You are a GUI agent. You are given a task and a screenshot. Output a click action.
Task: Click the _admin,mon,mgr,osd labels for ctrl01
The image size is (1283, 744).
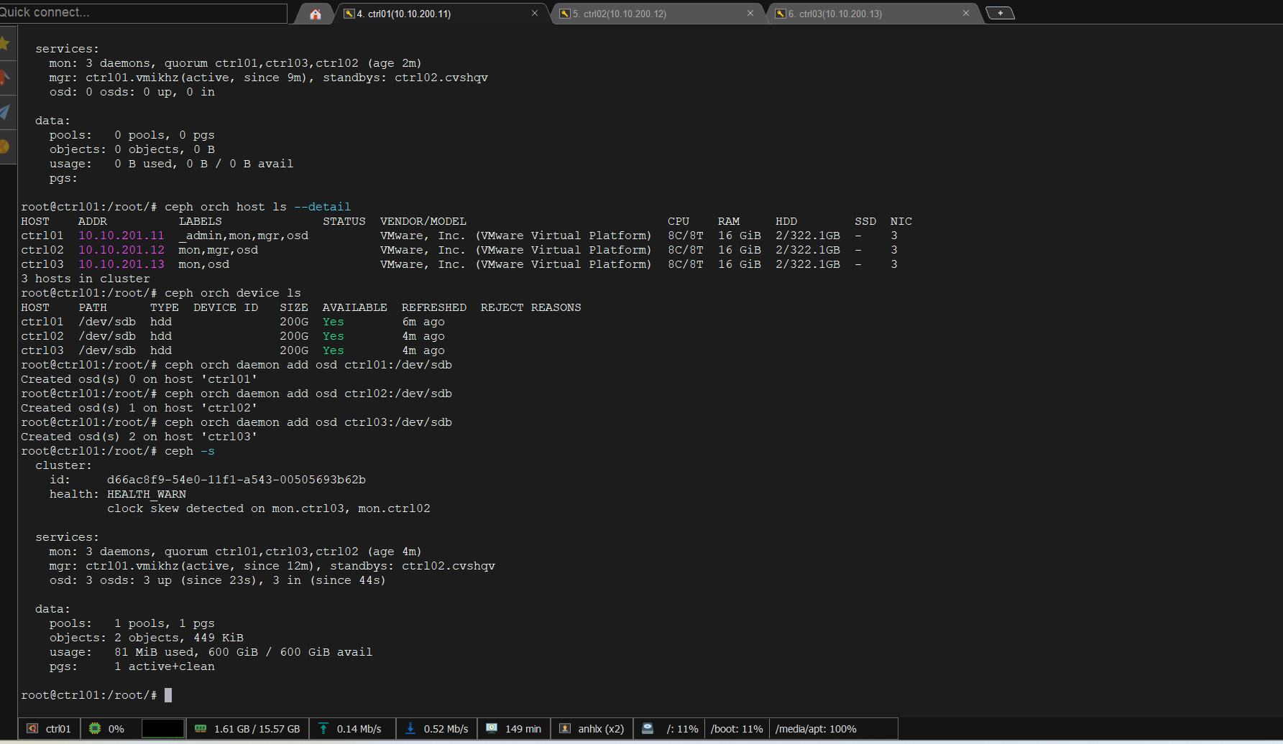click(244, 236)
